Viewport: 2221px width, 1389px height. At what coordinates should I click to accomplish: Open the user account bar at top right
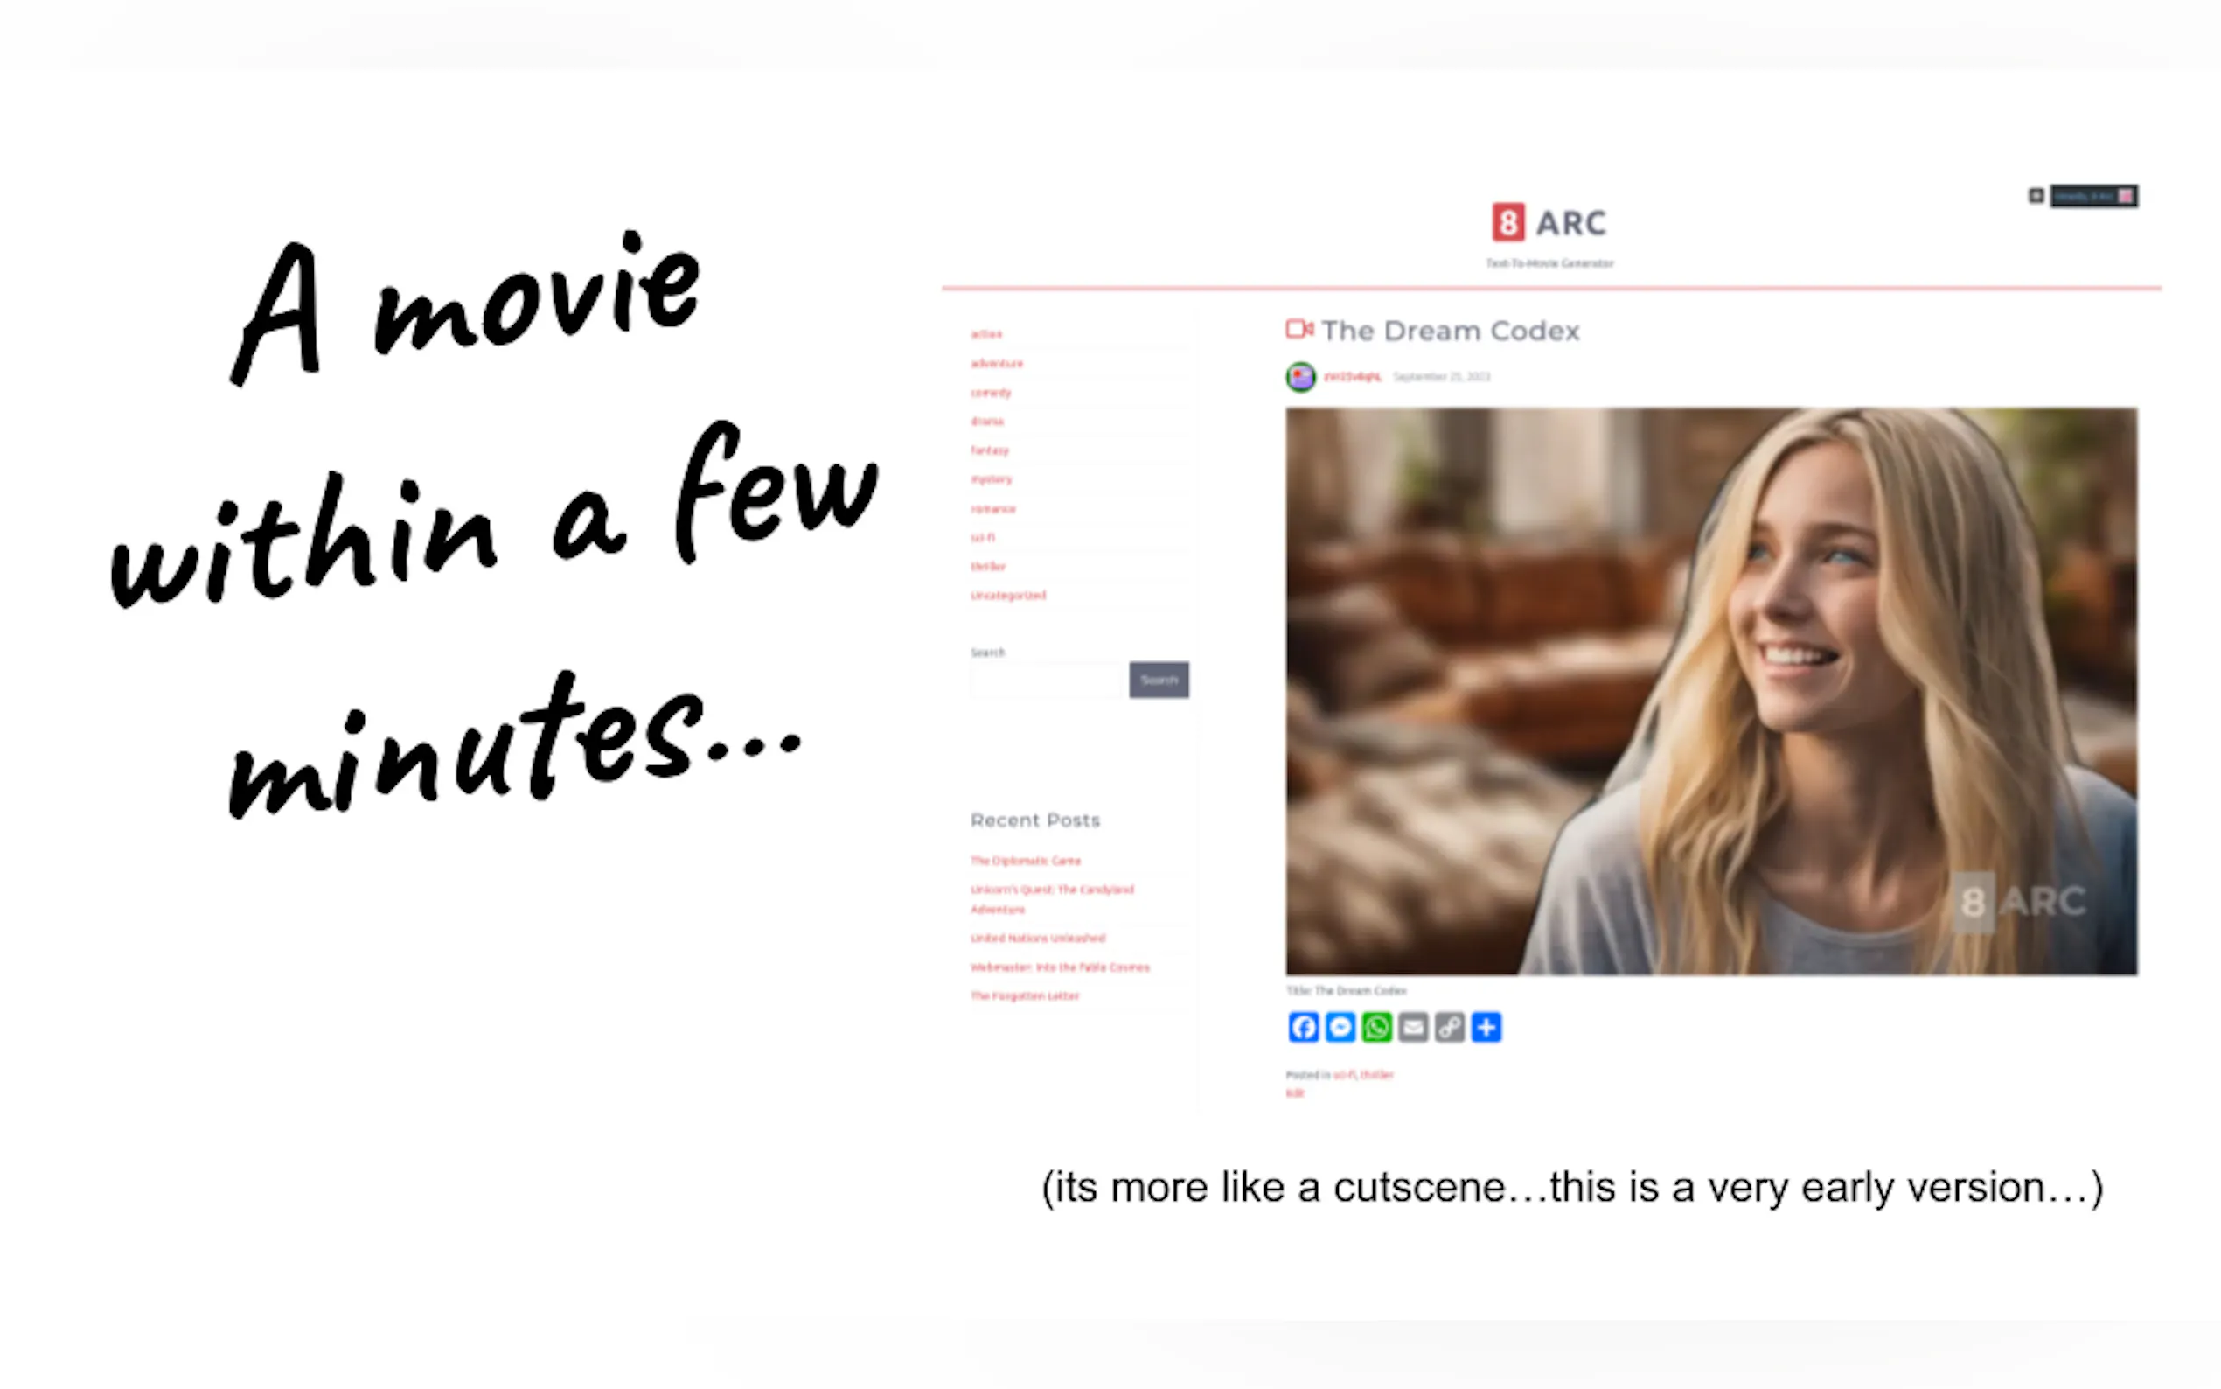click(x=2093, y=196)
